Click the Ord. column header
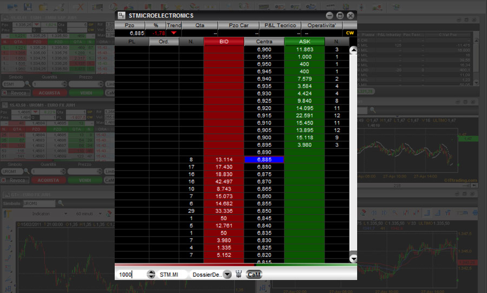This screenshot has width=487, height=293. (164, 41)
